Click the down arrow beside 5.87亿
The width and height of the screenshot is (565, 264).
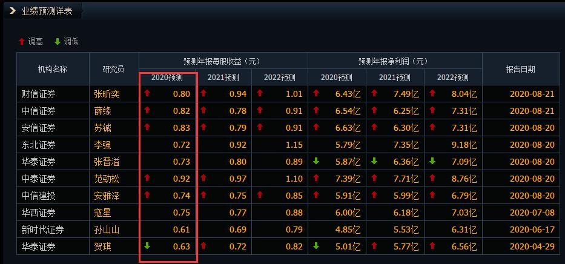[x=316, y=161]
